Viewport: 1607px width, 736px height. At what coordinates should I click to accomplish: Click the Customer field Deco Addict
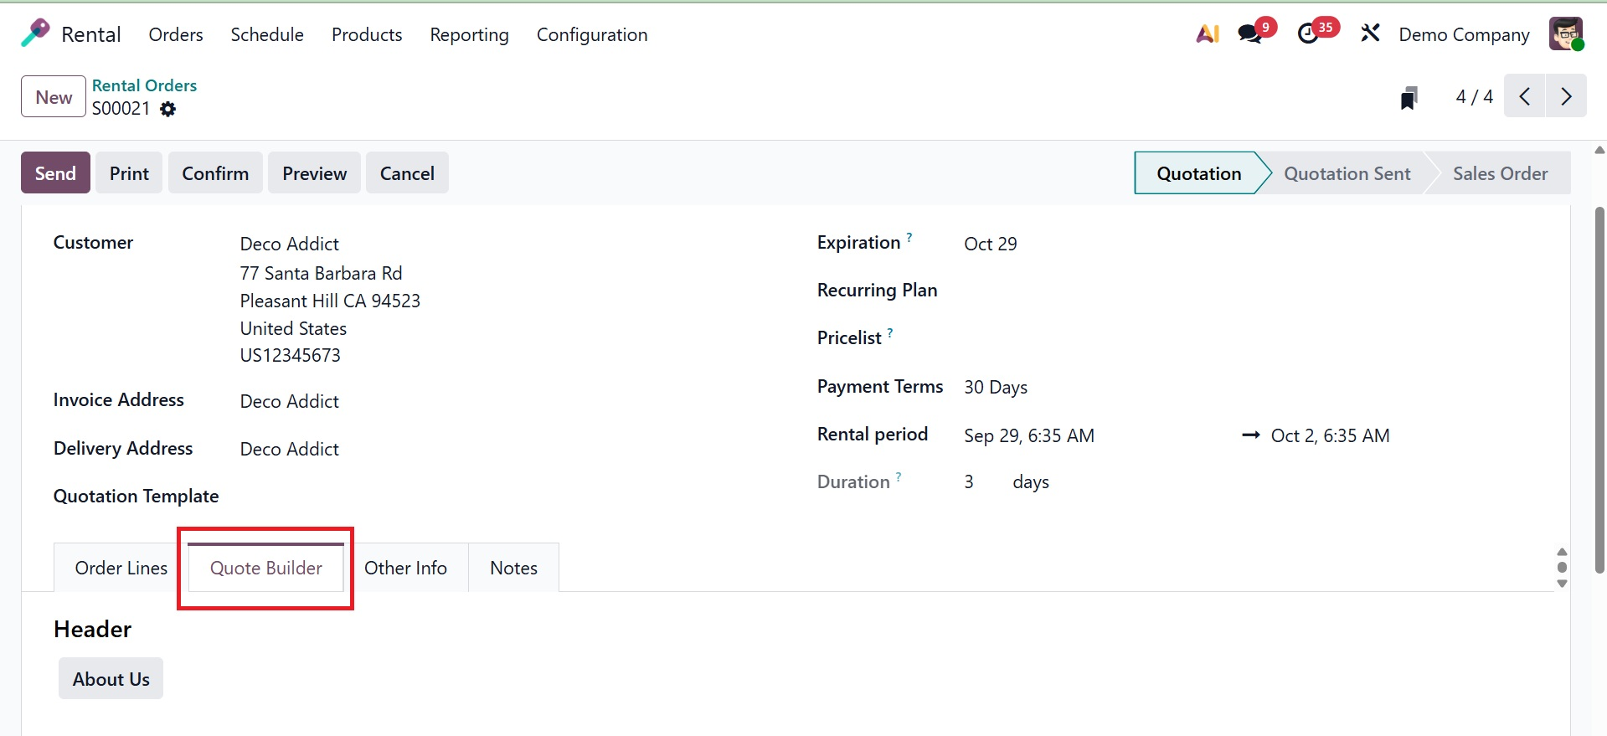(x=290, y=244)
